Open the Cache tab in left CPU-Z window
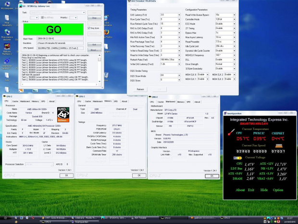Image resolution: width=298 pixels, height=224 pixels. 15,101
